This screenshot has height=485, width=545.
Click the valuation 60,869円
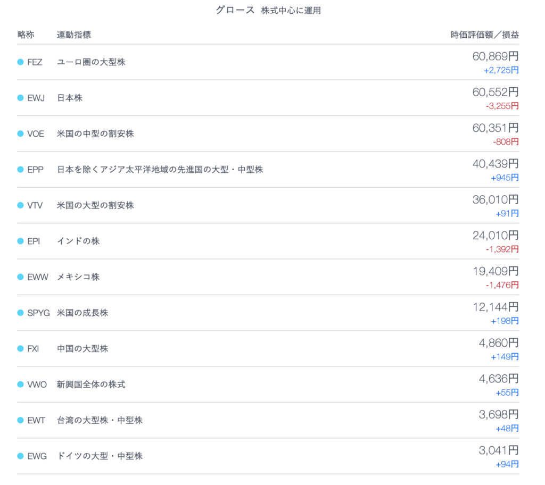pyautogui.click(x=496, y=56)
